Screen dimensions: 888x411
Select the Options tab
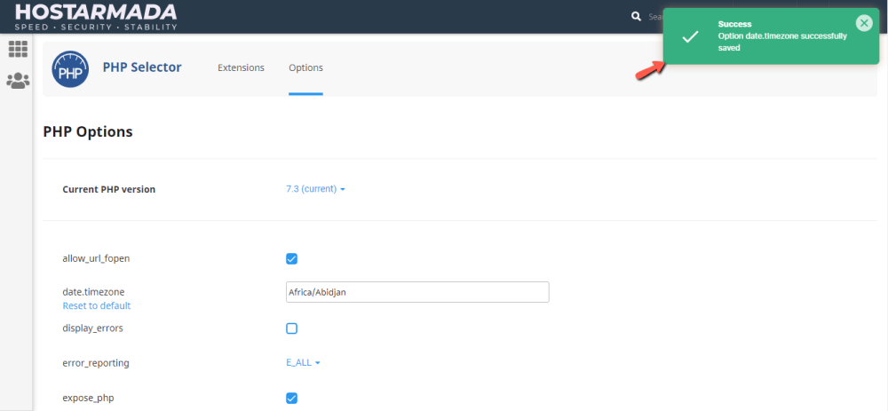click(305, 67)
